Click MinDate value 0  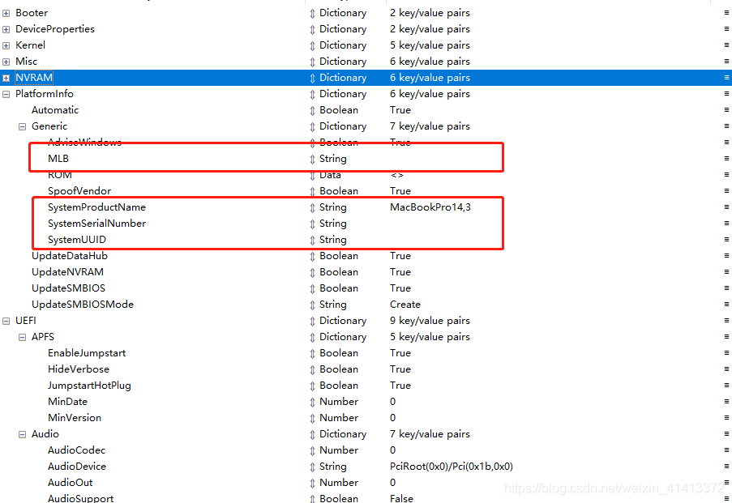pos(392,402)
